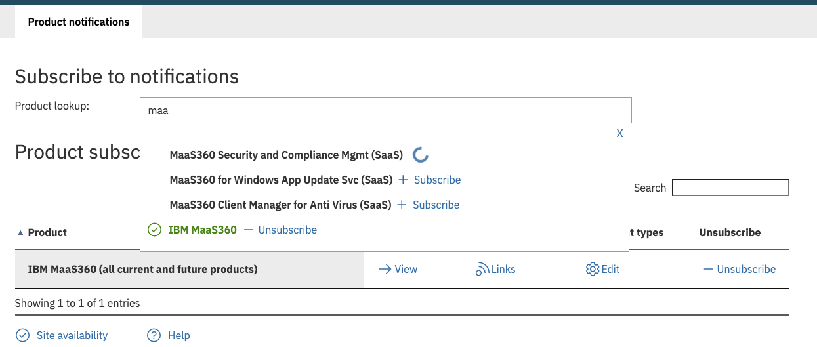
Task: Click plus icon next to Windows App Update Svc
Action: click(x=404, y=180)
